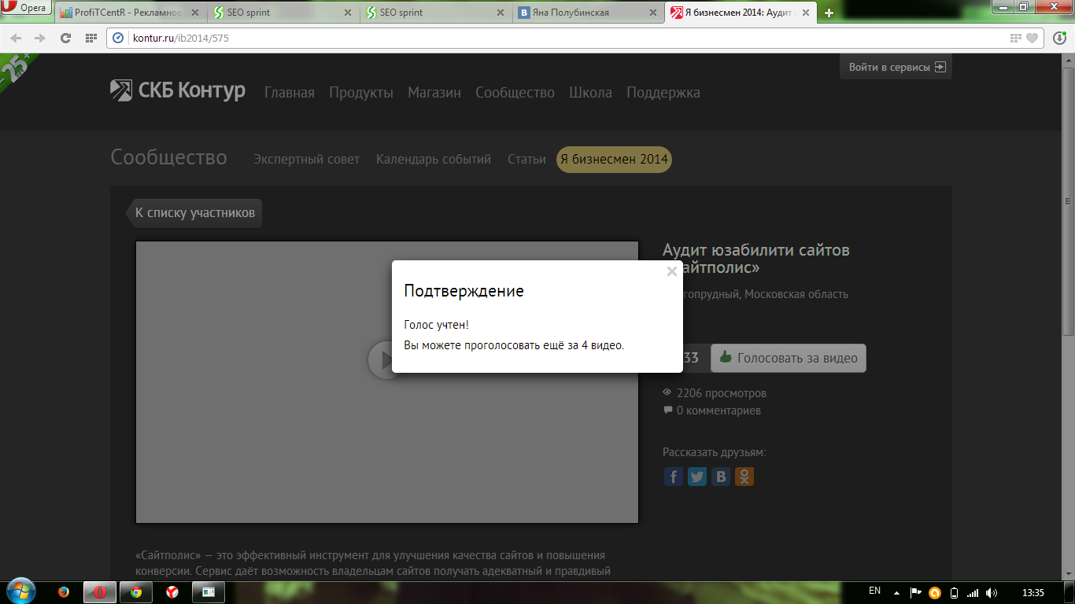The image size is (1075, 604).
Task: Share the video on Twitter
Action: tap(697, 477)
